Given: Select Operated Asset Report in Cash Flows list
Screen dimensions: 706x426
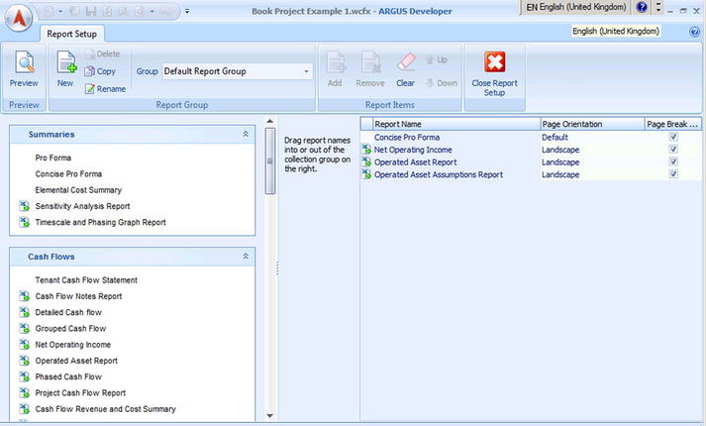Looking at the screenshot, I should pos(76,361).
